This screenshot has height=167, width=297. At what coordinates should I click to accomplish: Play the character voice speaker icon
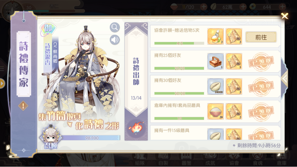(x=115, y=40)
